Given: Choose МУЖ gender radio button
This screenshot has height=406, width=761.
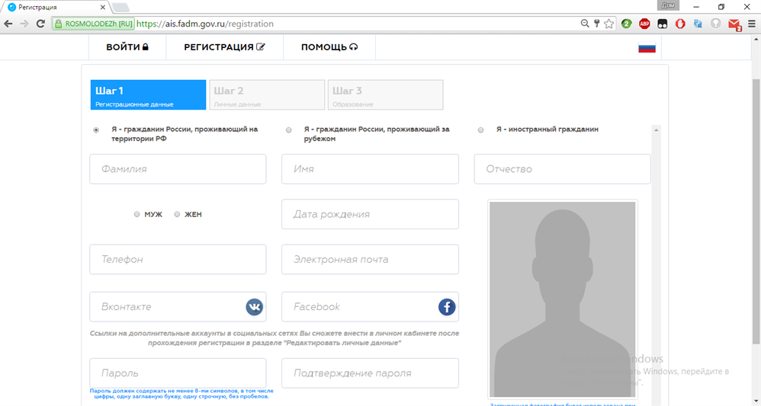Looking at the screenshot, I should pos(136,214).
